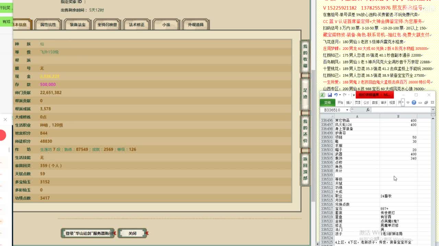This screenshot has width=439, height=246.
Task: Click the 我的收藏 side button
Action: (305, 56)
